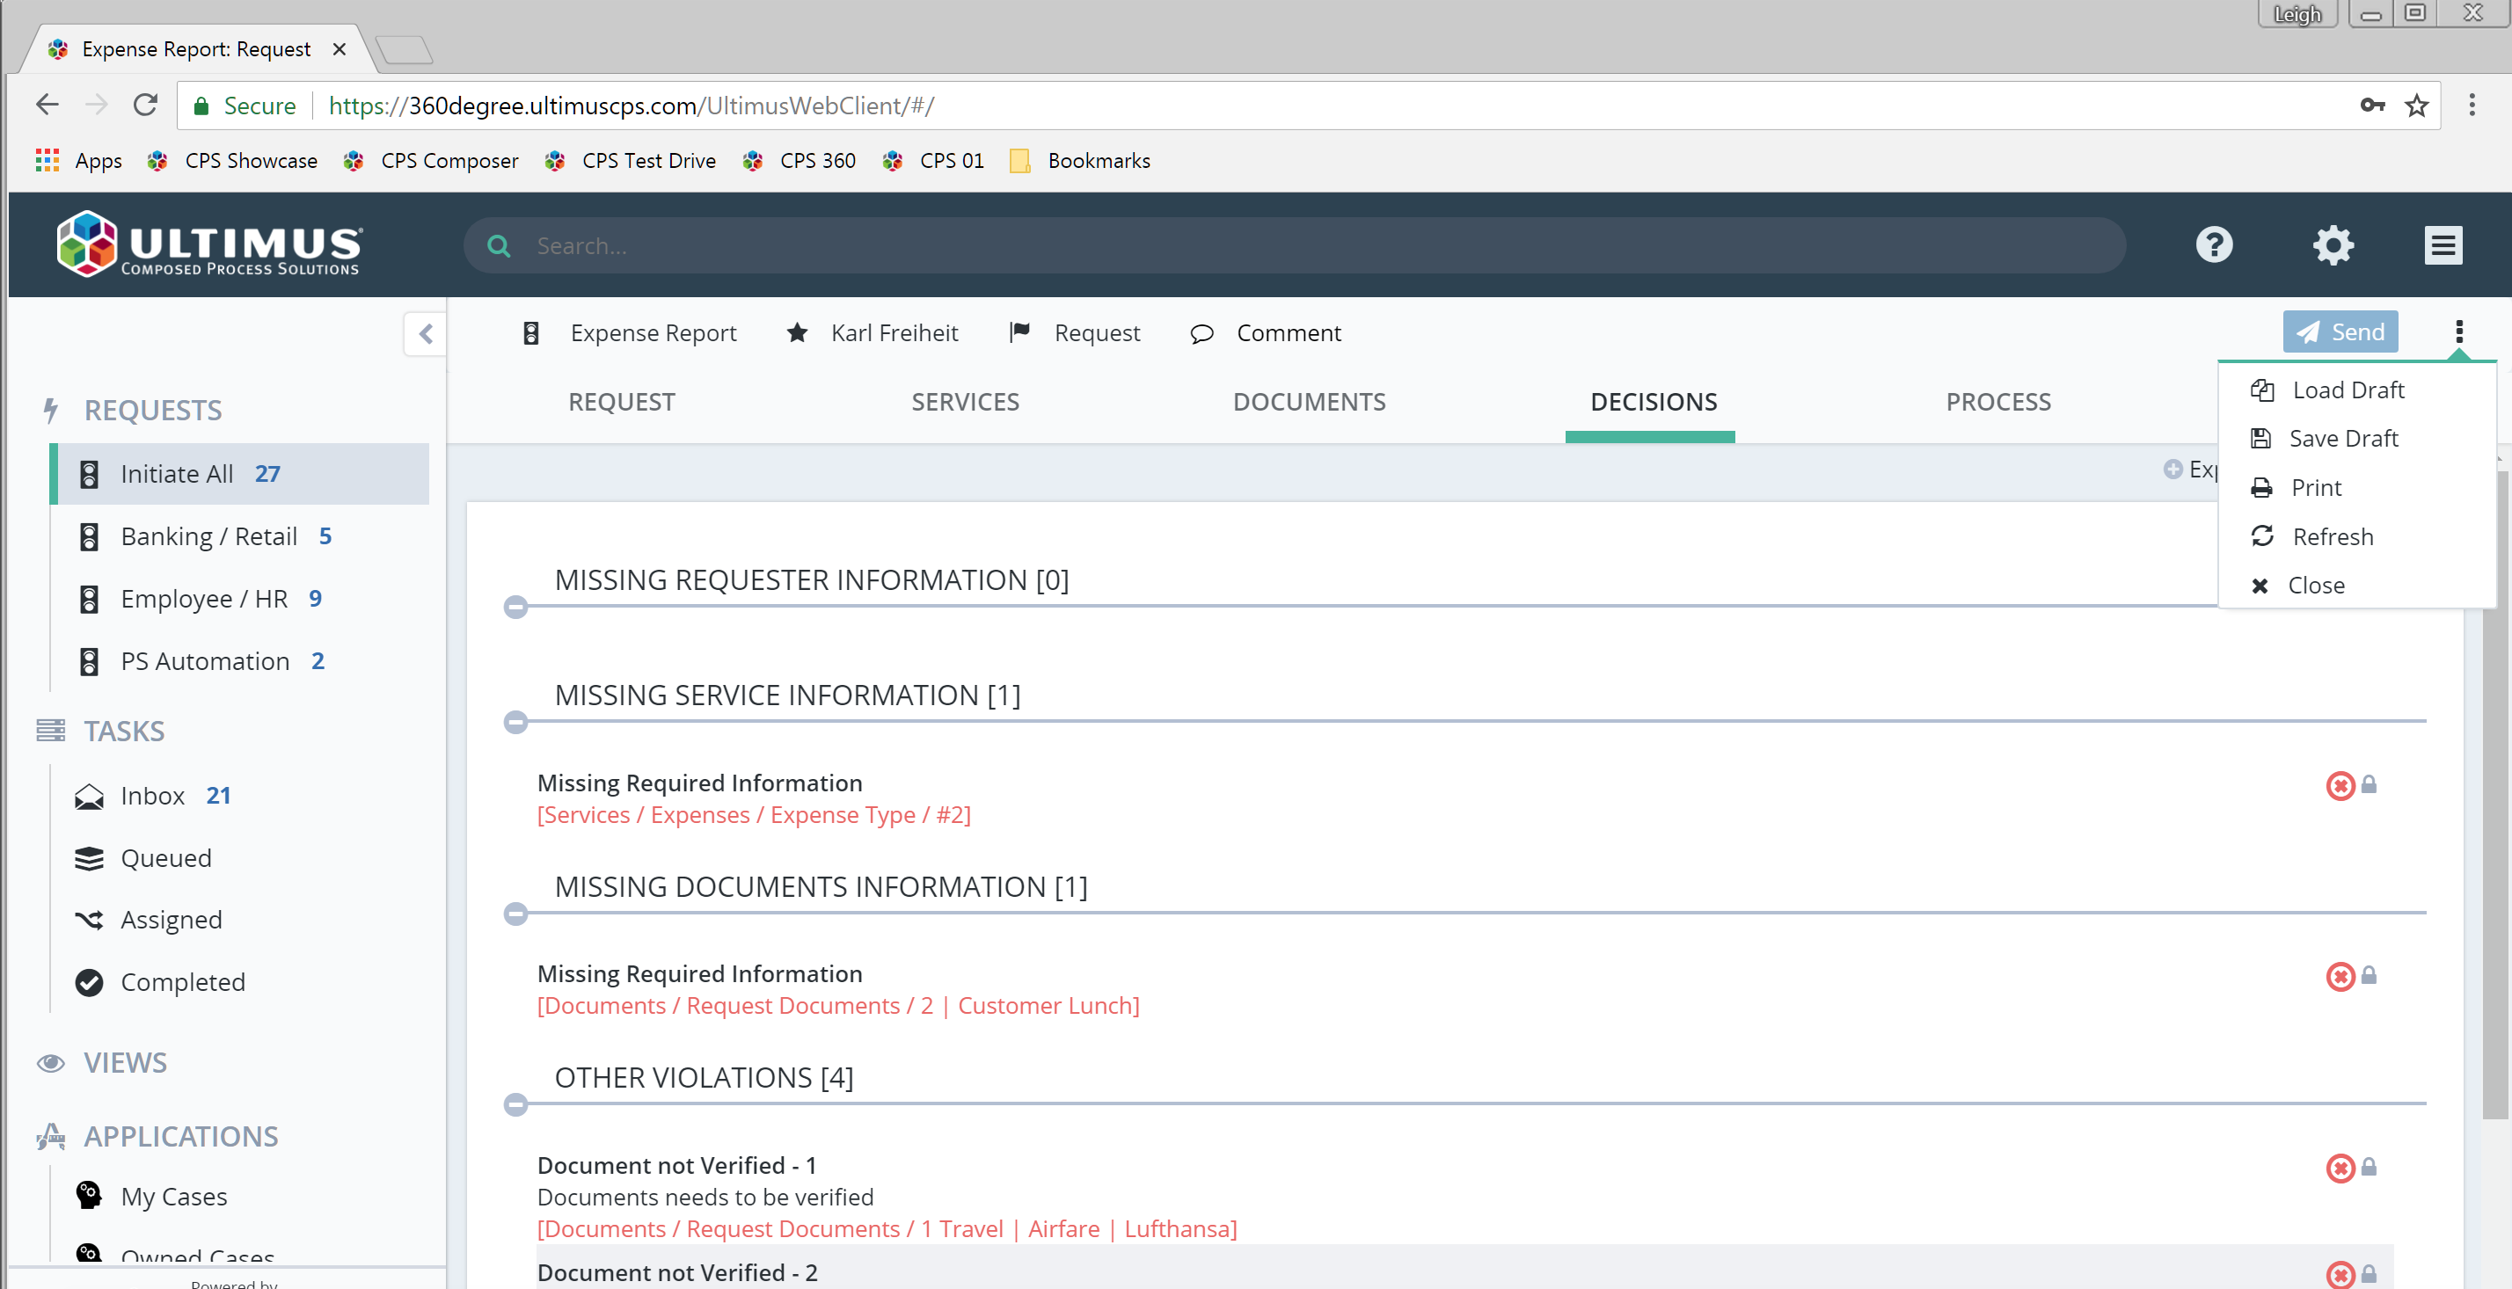Click the Applications section header
The image size is (2512, 1289).
click(x=180, y=1136)
